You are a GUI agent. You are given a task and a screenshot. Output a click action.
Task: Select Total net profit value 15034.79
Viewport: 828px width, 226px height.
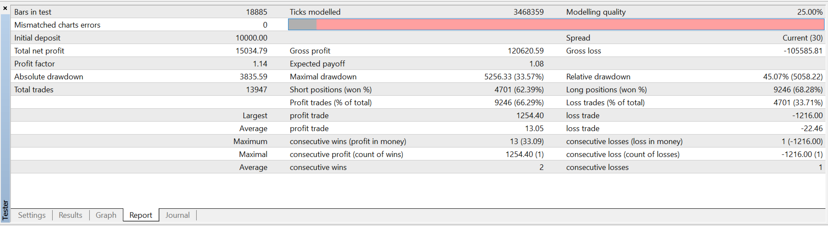[251, 51]
